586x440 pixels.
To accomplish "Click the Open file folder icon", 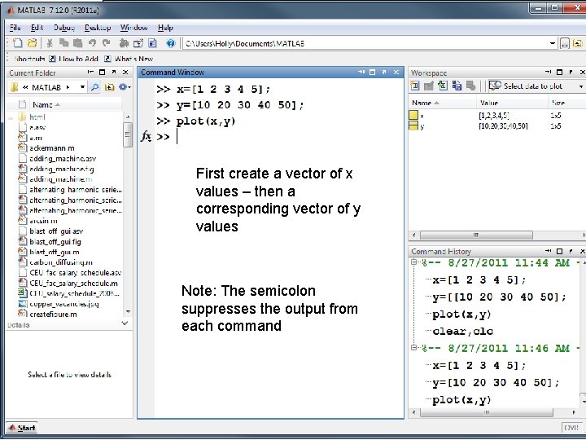I will [32, 43].
